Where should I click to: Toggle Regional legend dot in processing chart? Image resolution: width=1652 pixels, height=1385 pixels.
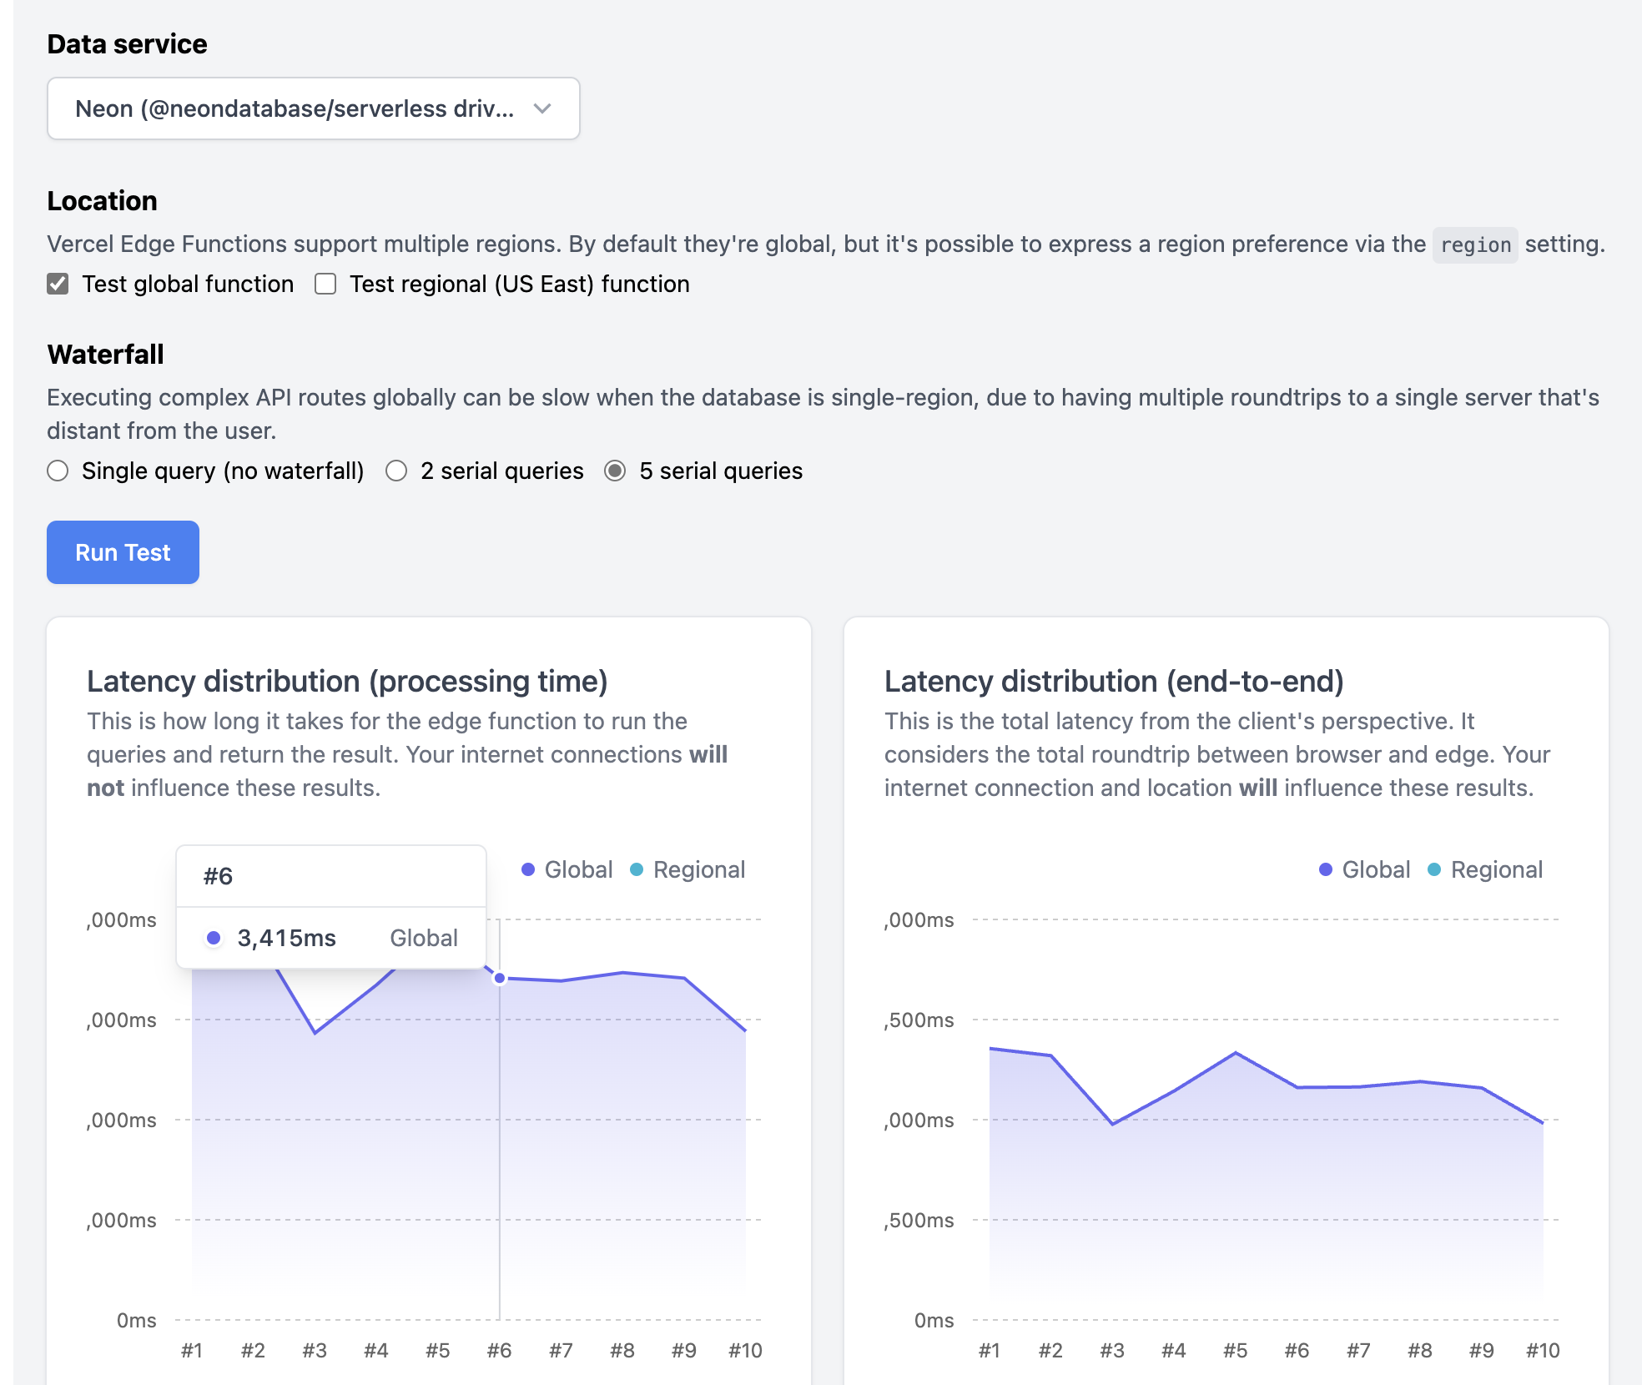tap(637, 869)
